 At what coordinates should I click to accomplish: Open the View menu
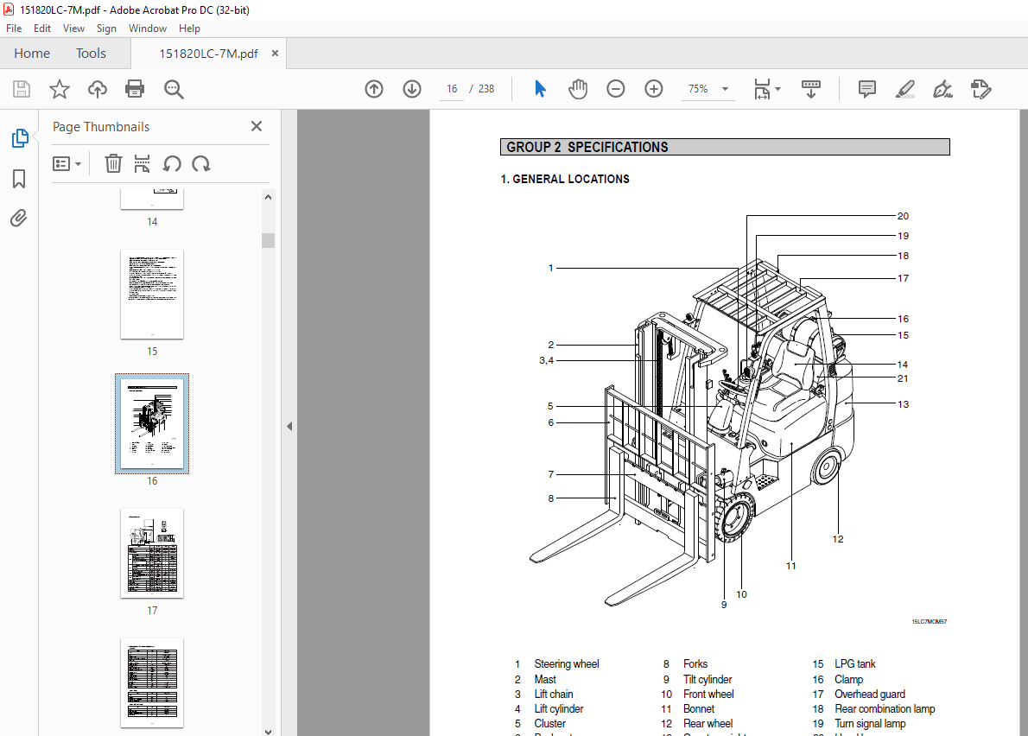coord(73,29)
